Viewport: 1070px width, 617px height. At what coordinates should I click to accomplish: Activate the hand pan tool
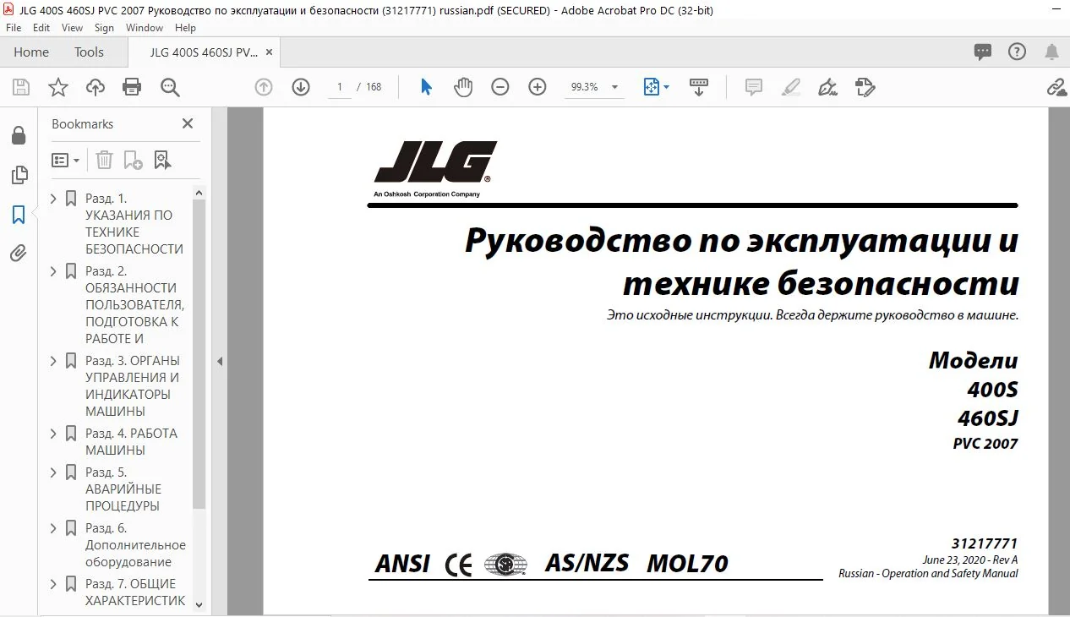click(463, 87)
